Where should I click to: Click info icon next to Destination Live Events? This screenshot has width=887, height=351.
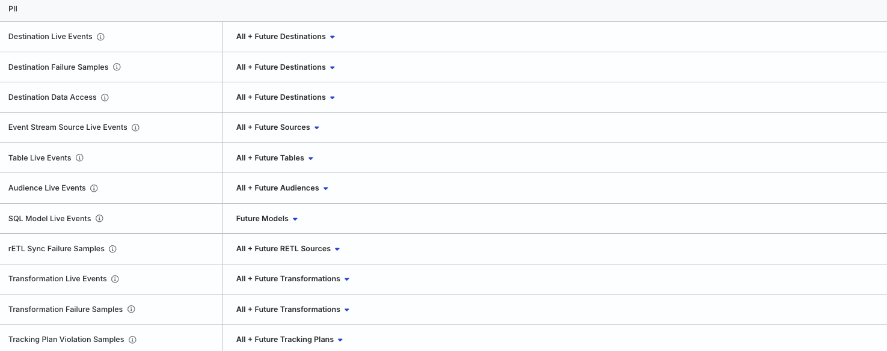100,37
